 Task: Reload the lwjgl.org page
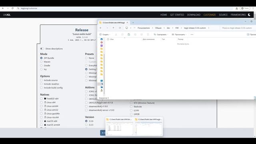12,8
